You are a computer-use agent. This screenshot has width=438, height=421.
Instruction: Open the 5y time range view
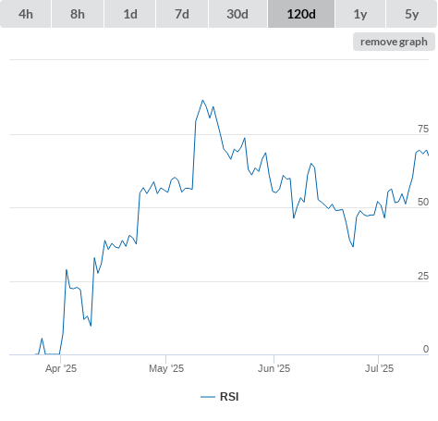[x=411, y=14]
